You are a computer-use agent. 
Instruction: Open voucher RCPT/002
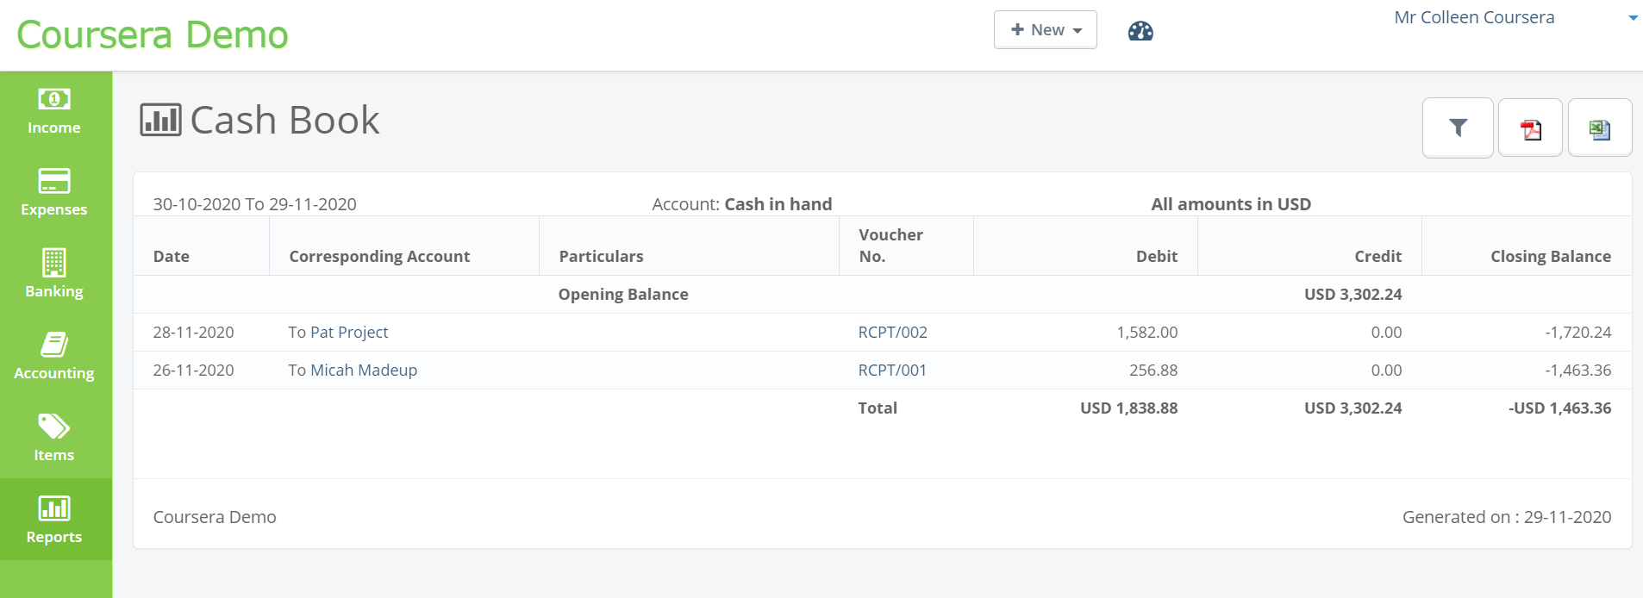pyautogui.click(x=892, y=333)
